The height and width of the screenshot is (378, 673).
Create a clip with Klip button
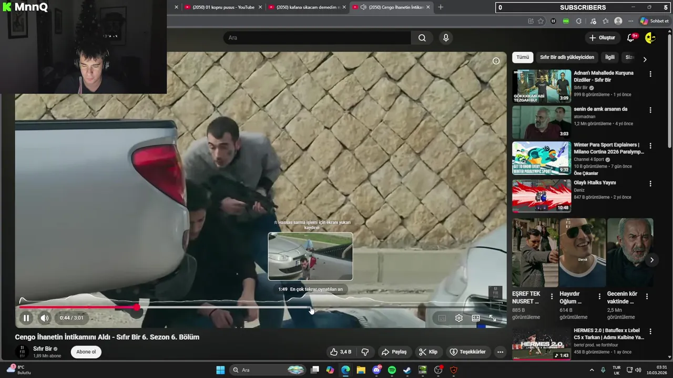click(x=428, y=352)
